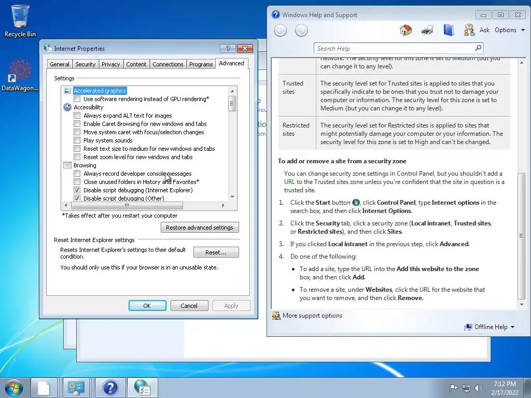Go back in Windows Help and Support

point(280,31)
